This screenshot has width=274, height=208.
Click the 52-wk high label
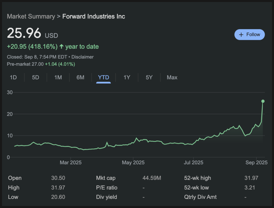(x=197, y=178)
